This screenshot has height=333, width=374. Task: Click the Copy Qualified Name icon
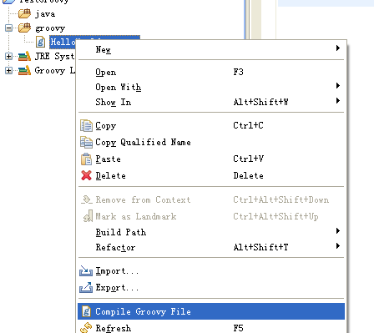(x=86, y=142)
